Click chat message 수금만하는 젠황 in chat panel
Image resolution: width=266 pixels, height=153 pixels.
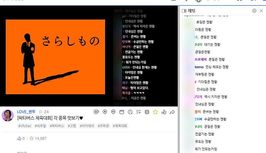[x=215, y=119]
